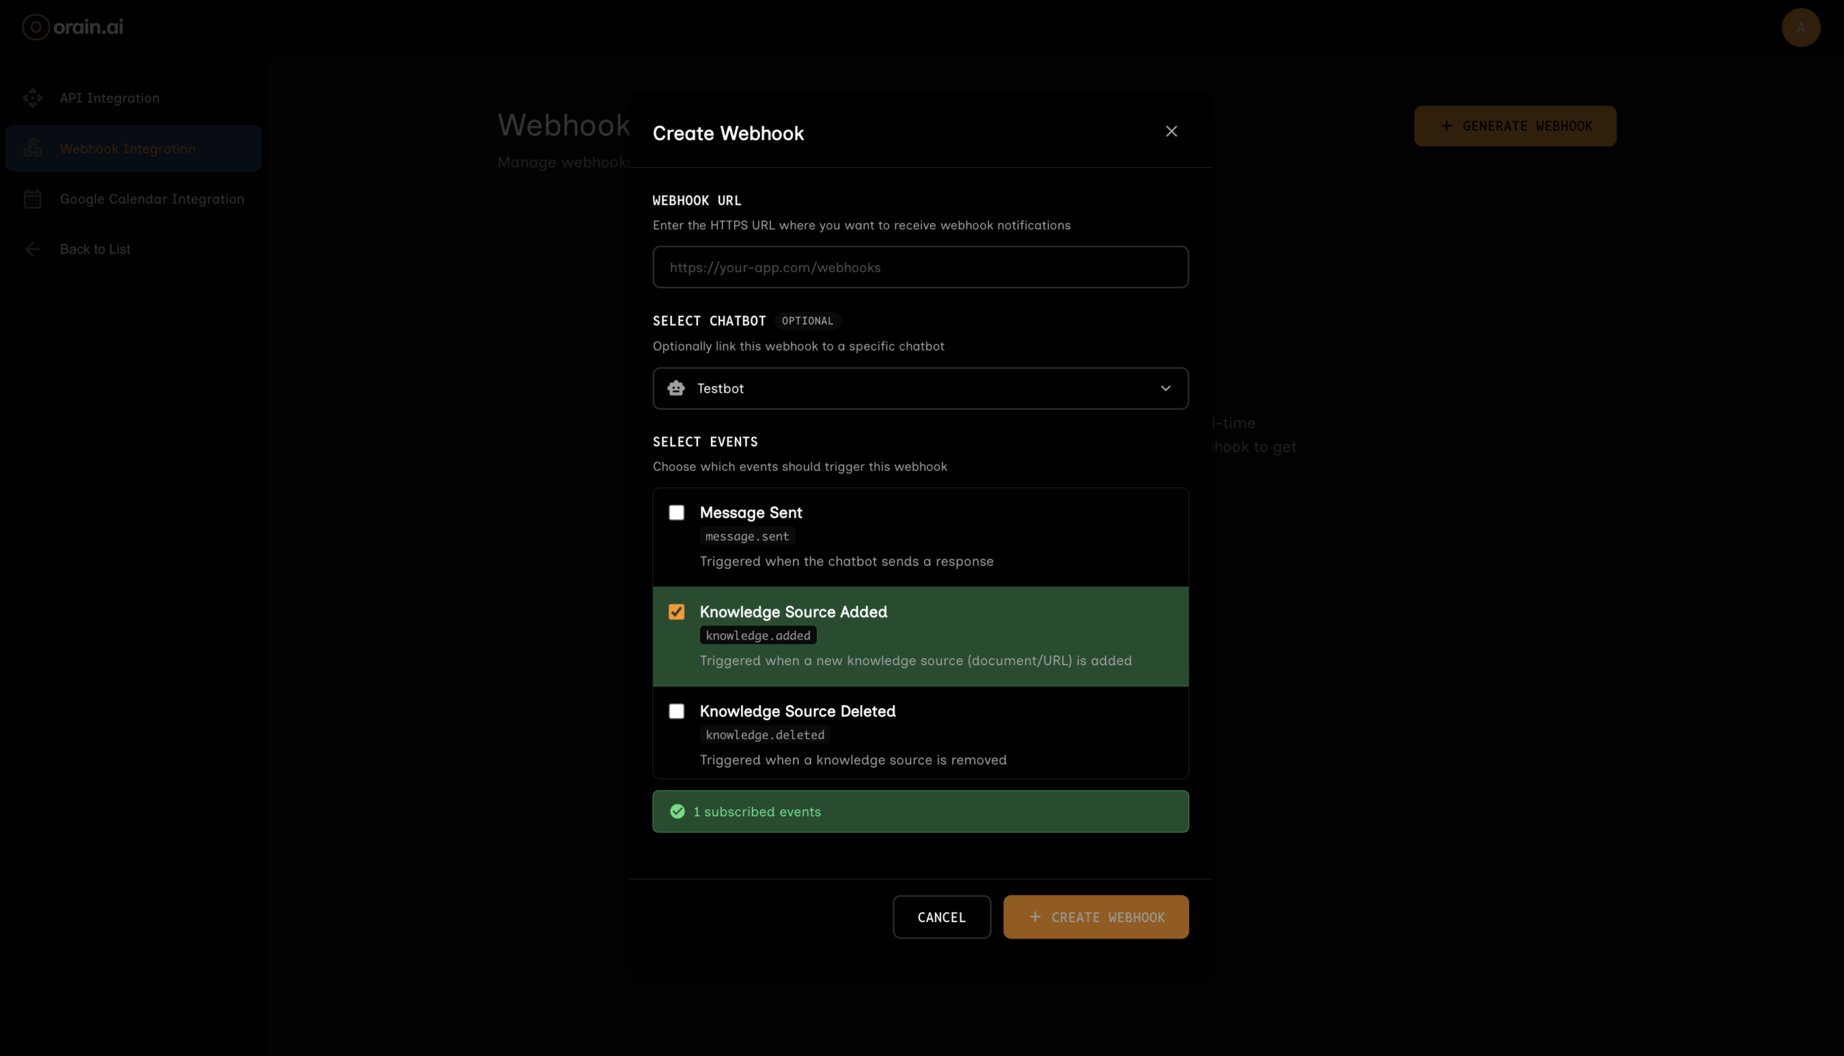1844x1056 pixels.
Task: Click the Generate Webhook button
Action: [1514, 126]
